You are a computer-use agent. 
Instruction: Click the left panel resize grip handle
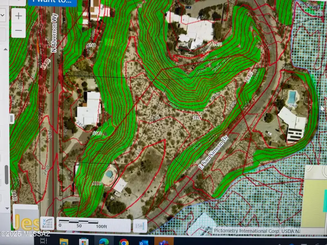tap(12, 118)
